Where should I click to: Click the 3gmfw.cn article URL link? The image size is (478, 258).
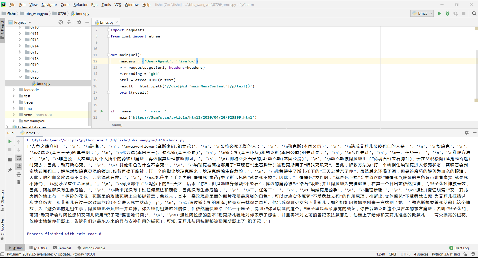[x=192, y=117]
